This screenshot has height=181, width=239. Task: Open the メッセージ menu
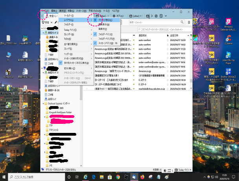point(81,11)
